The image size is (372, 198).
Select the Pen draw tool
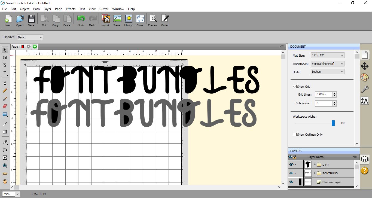[5, 83]
